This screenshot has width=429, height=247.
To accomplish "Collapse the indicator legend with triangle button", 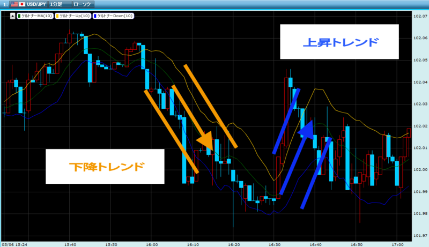I will 12,16.
